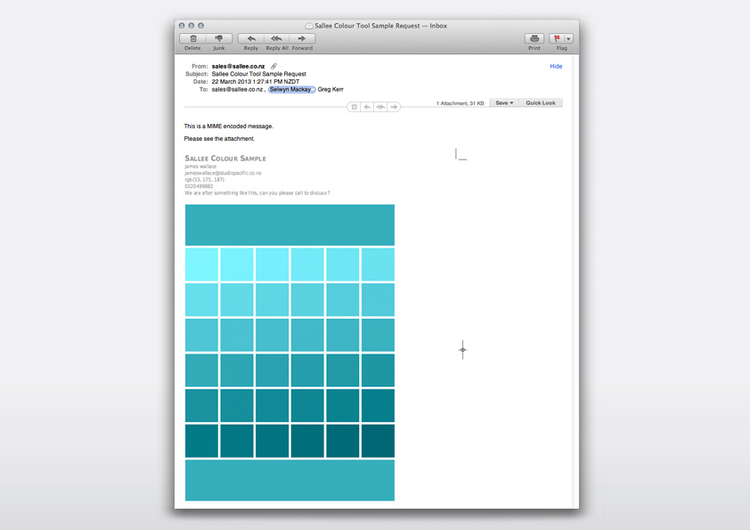
Task: Click the Greg Kerr recipient name
Action: [x=330, y=89]
